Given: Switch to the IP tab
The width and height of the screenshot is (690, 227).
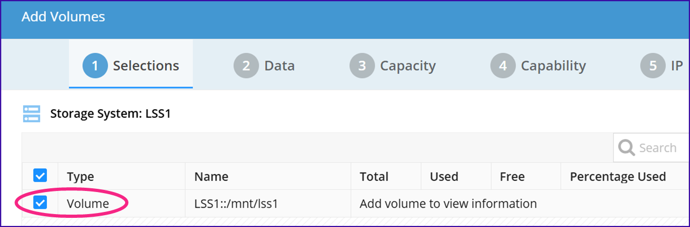Looking at the screenshot, I should click(662, 66).
